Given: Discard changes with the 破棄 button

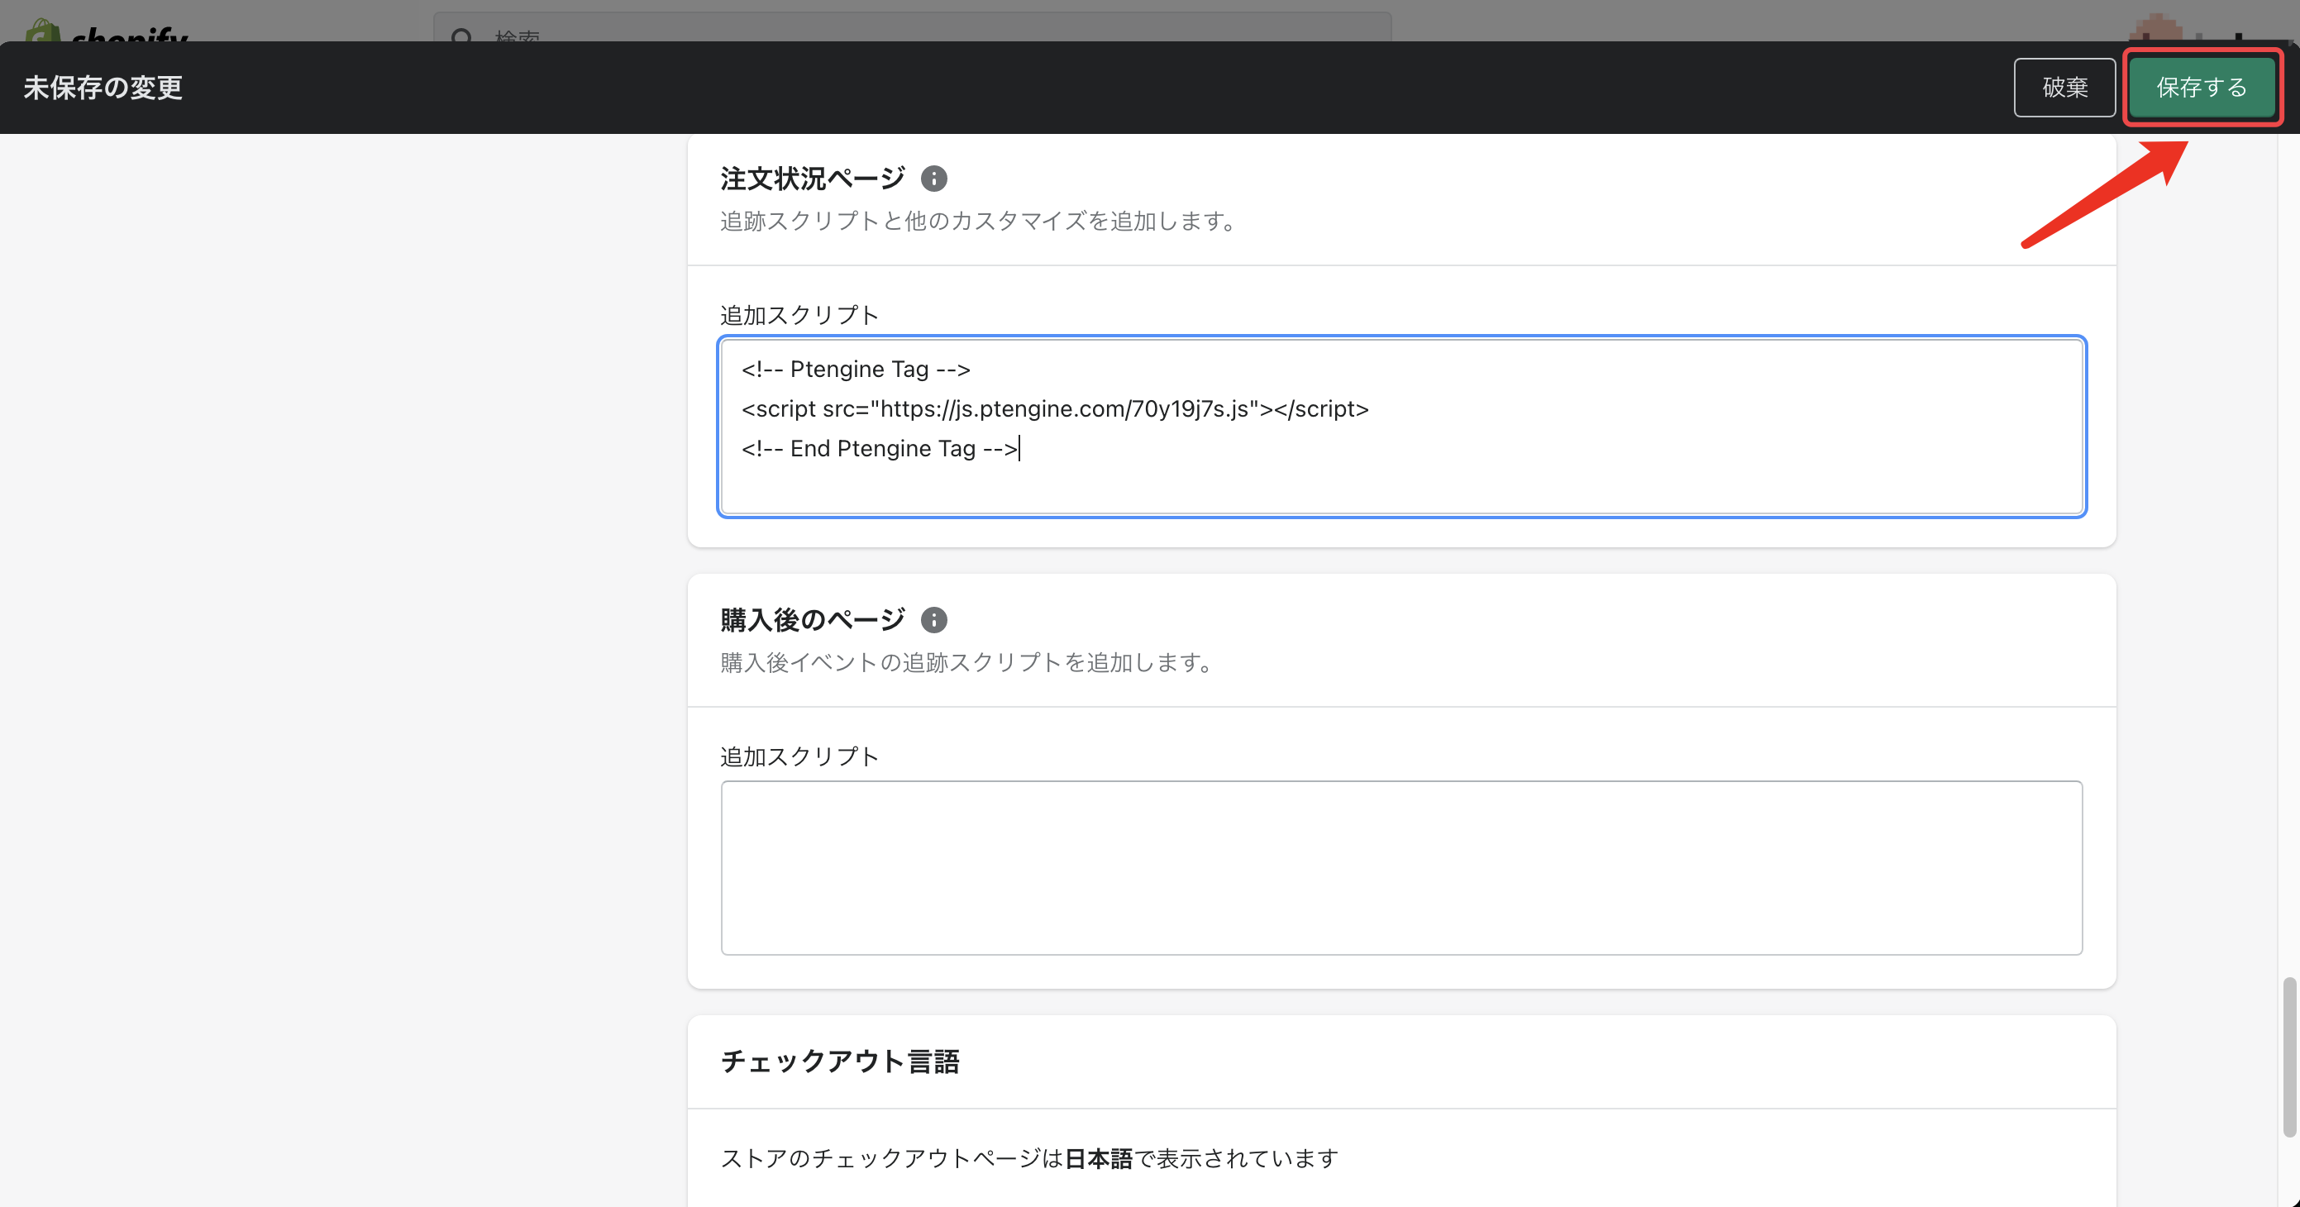Looking at the screenshot, I should pos(2064,88).
